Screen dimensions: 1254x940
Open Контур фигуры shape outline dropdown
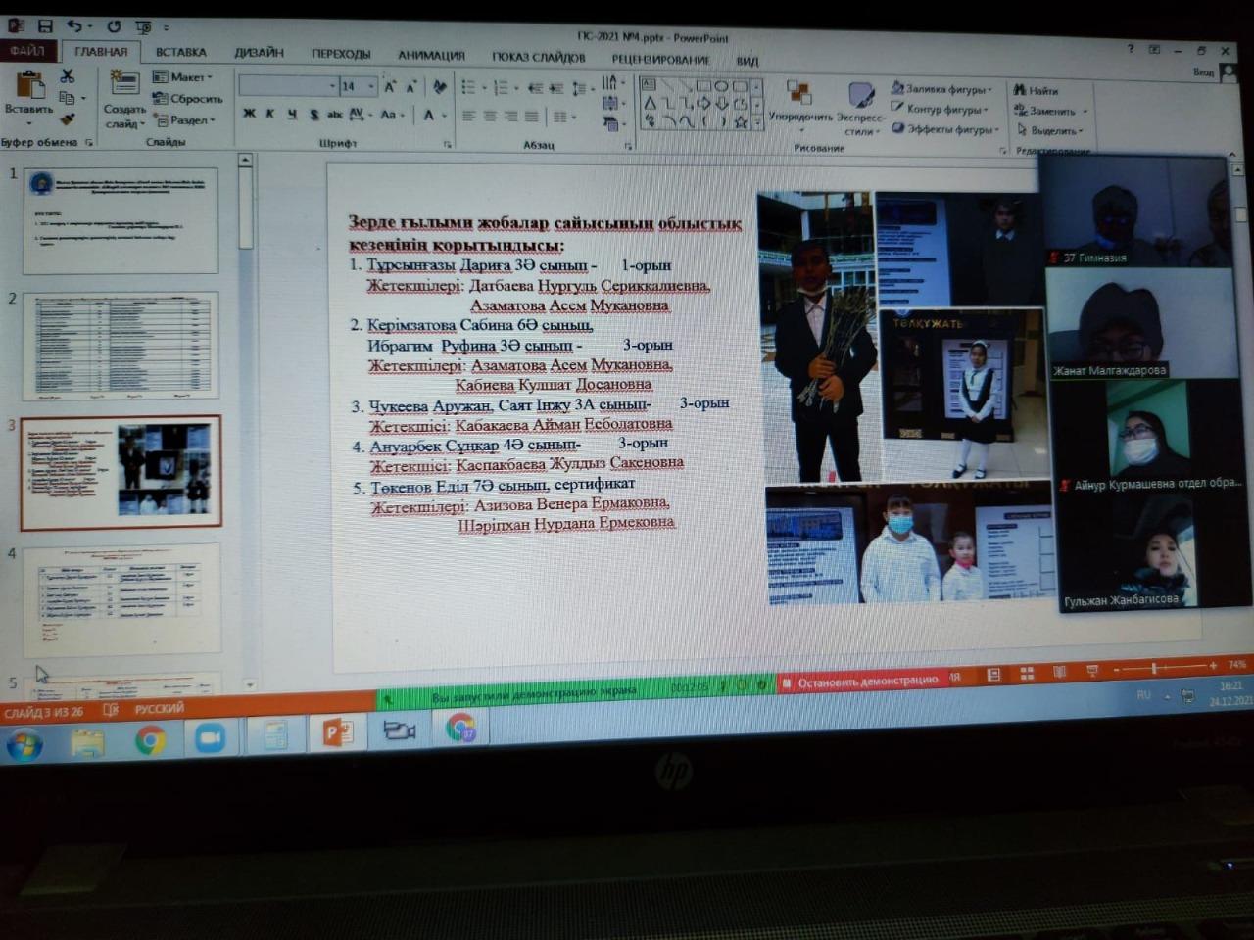[940, 109]
